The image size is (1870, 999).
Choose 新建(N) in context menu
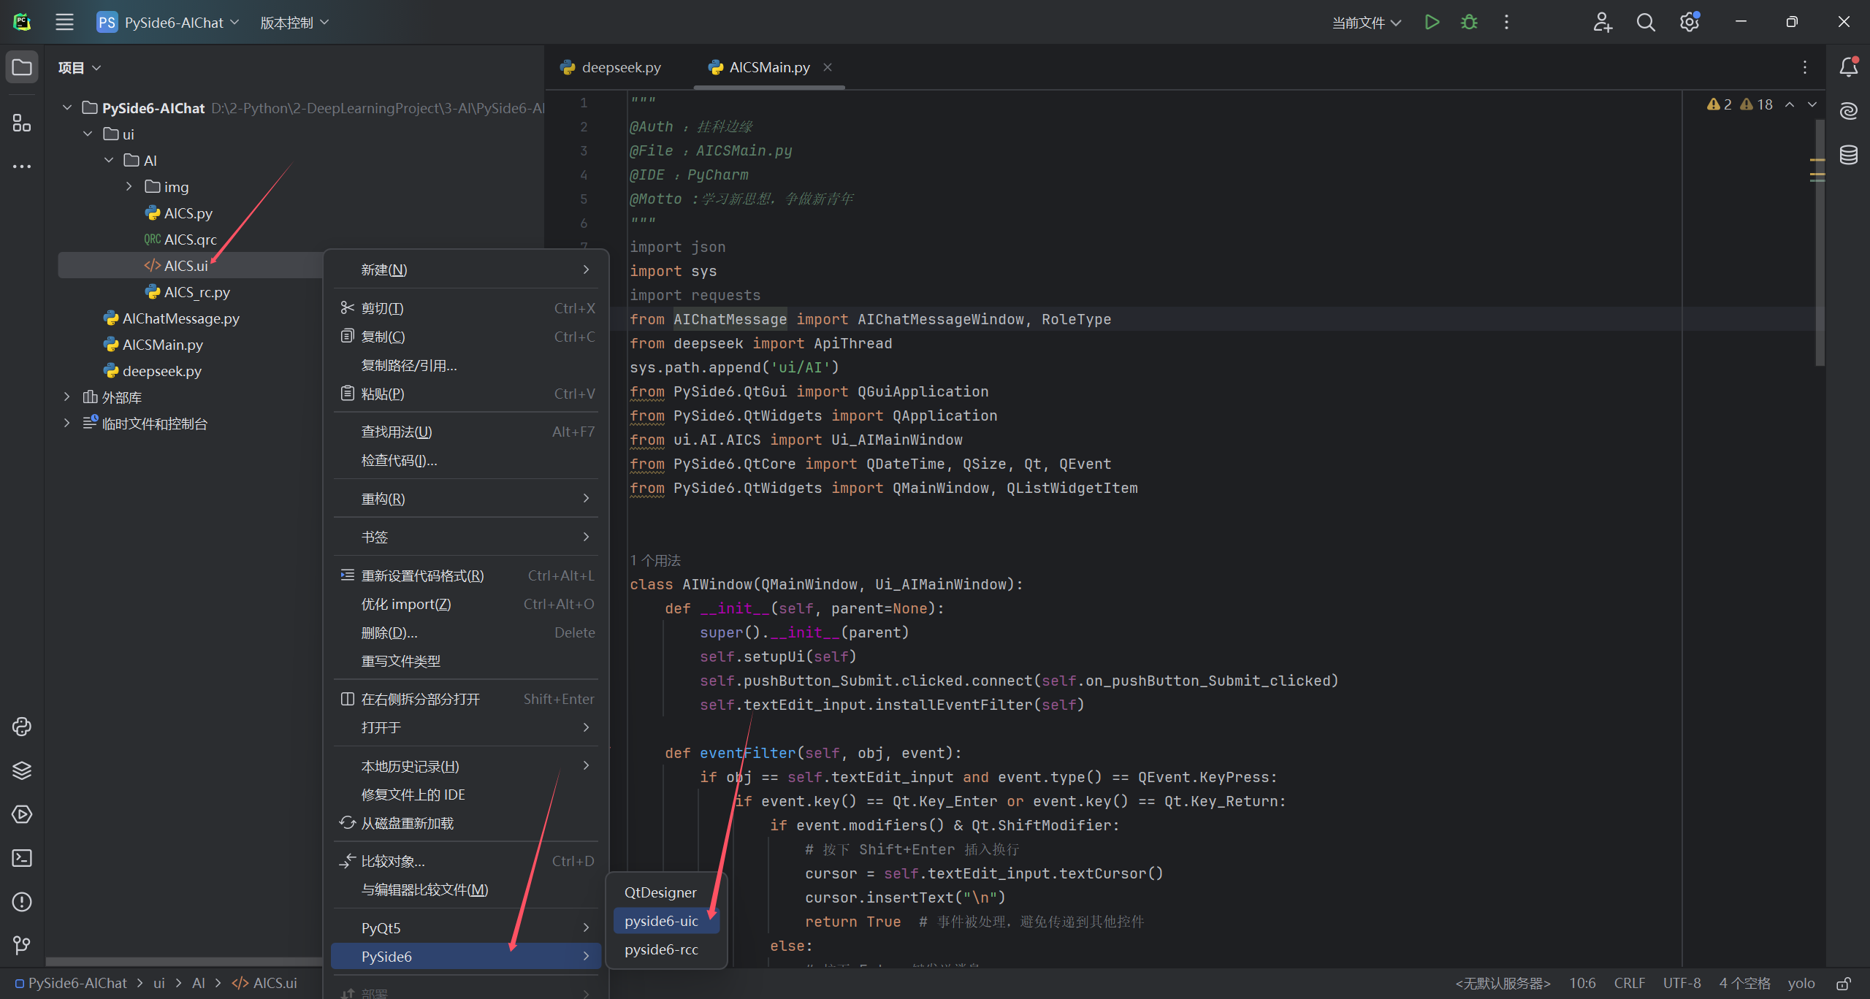[x=466, y=269]
